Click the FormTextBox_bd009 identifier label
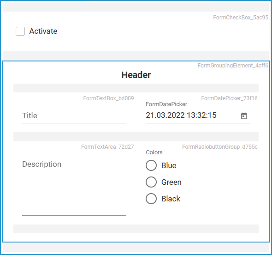272x255 pixels. tap(109, 98)
